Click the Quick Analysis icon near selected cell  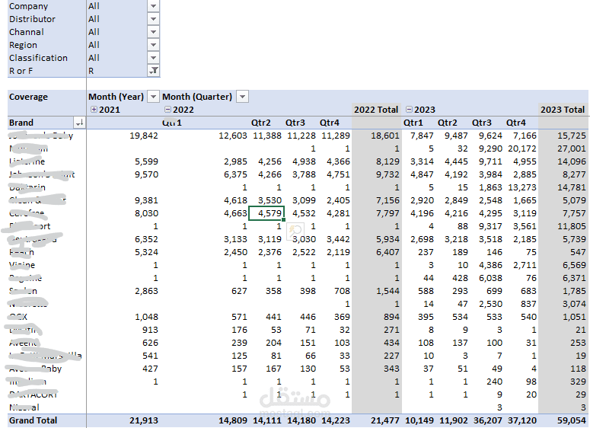pyautogui.click(x=295, y=231)
